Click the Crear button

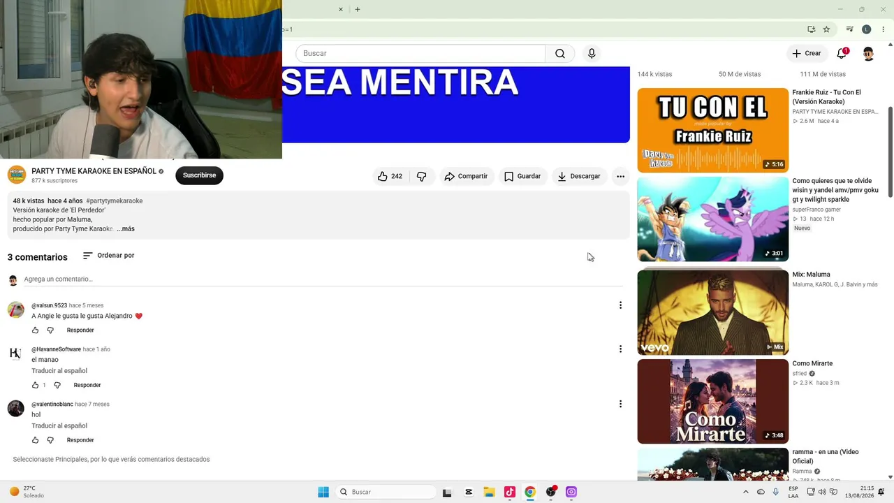pos(806,54)
